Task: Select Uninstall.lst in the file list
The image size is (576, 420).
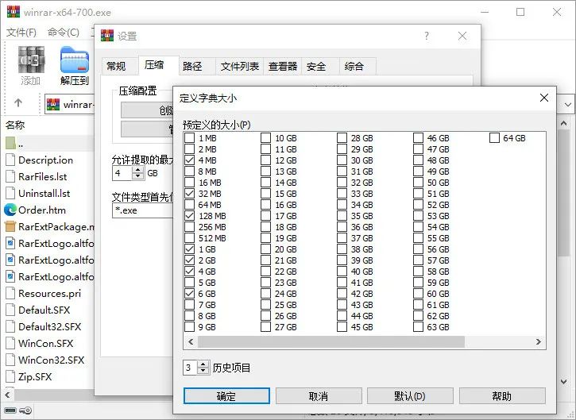Action: [44, 193]
